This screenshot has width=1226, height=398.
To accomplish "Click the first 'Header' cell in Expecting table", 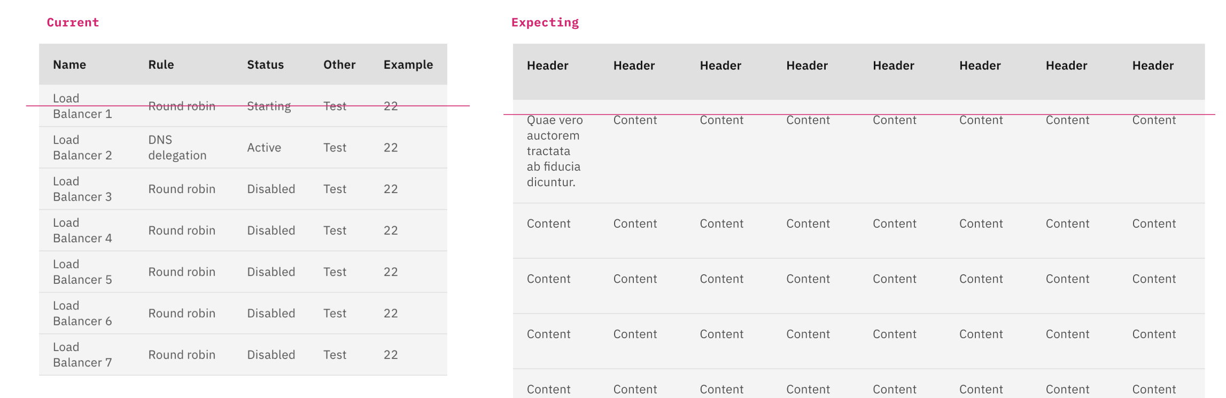I will [x=548, y=65].
